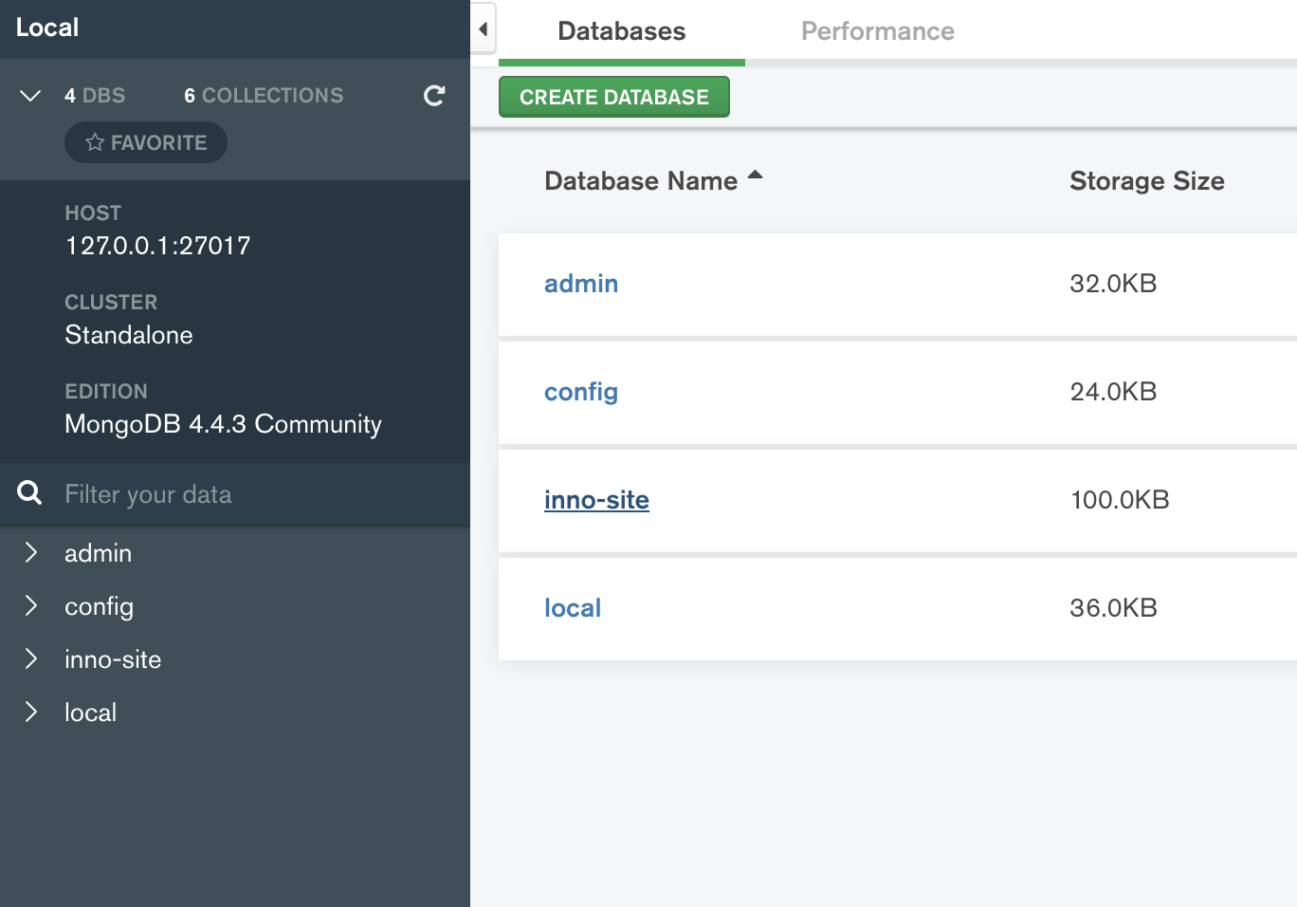Mark this connection as FAVORITE
Image resolution: width=1297 pixels, height=907 pixels.
pos(146,142)
